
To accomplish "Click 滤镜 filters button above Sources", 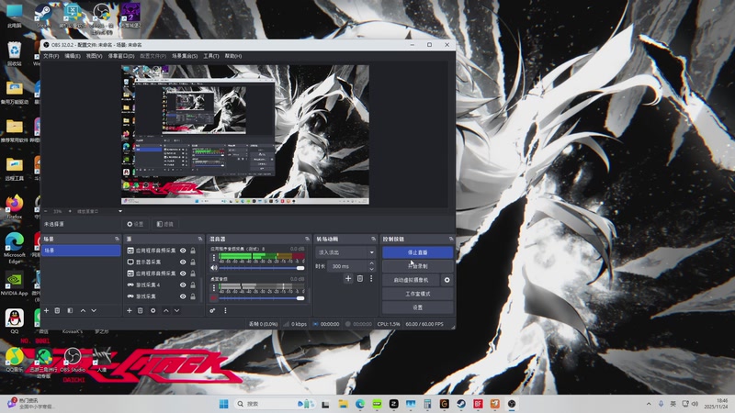I will pos(165,224).
